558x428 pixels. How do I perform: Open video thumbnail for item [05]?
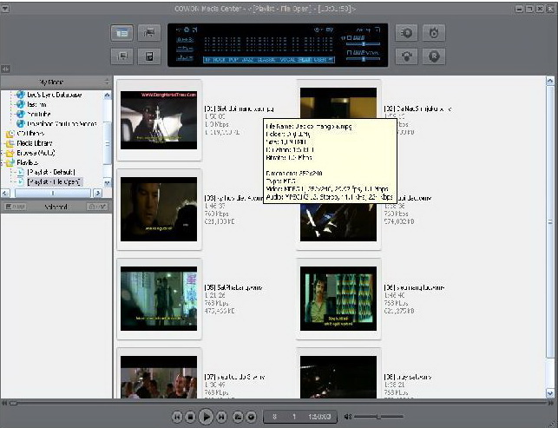(159, 299)
